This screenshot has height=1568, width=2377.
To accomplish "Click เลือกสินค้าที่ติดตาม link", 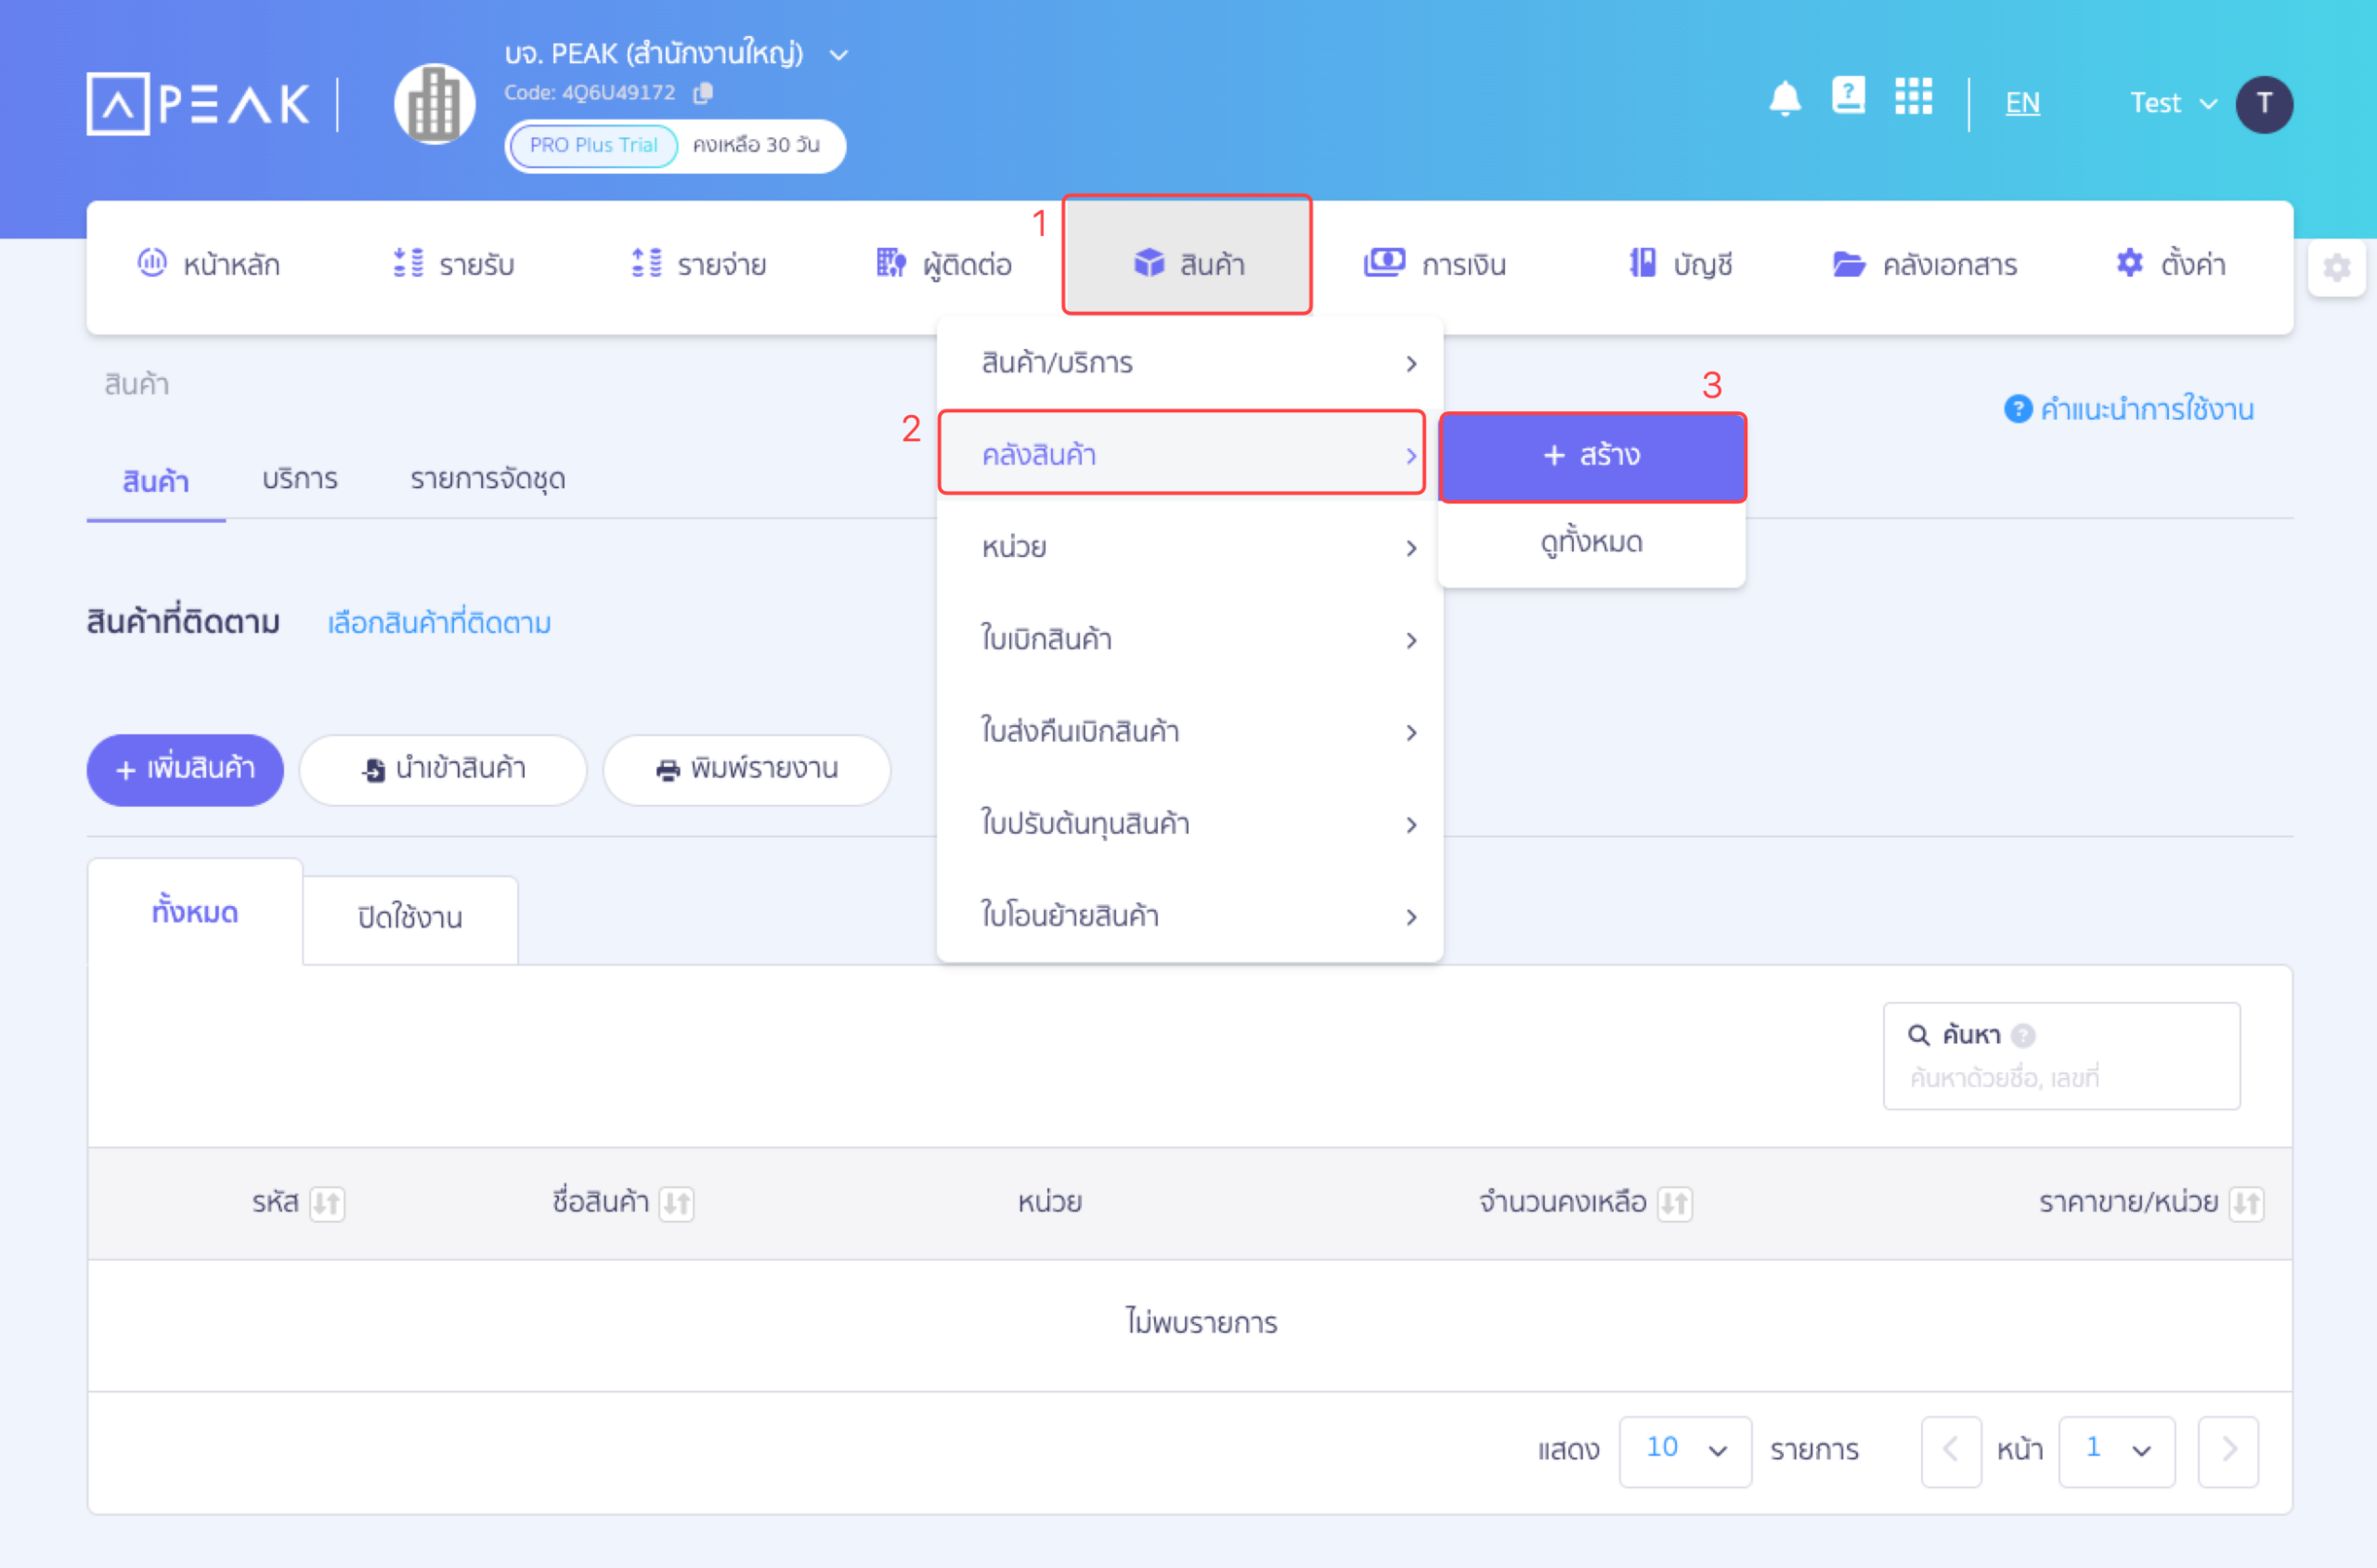I will 439,623.
